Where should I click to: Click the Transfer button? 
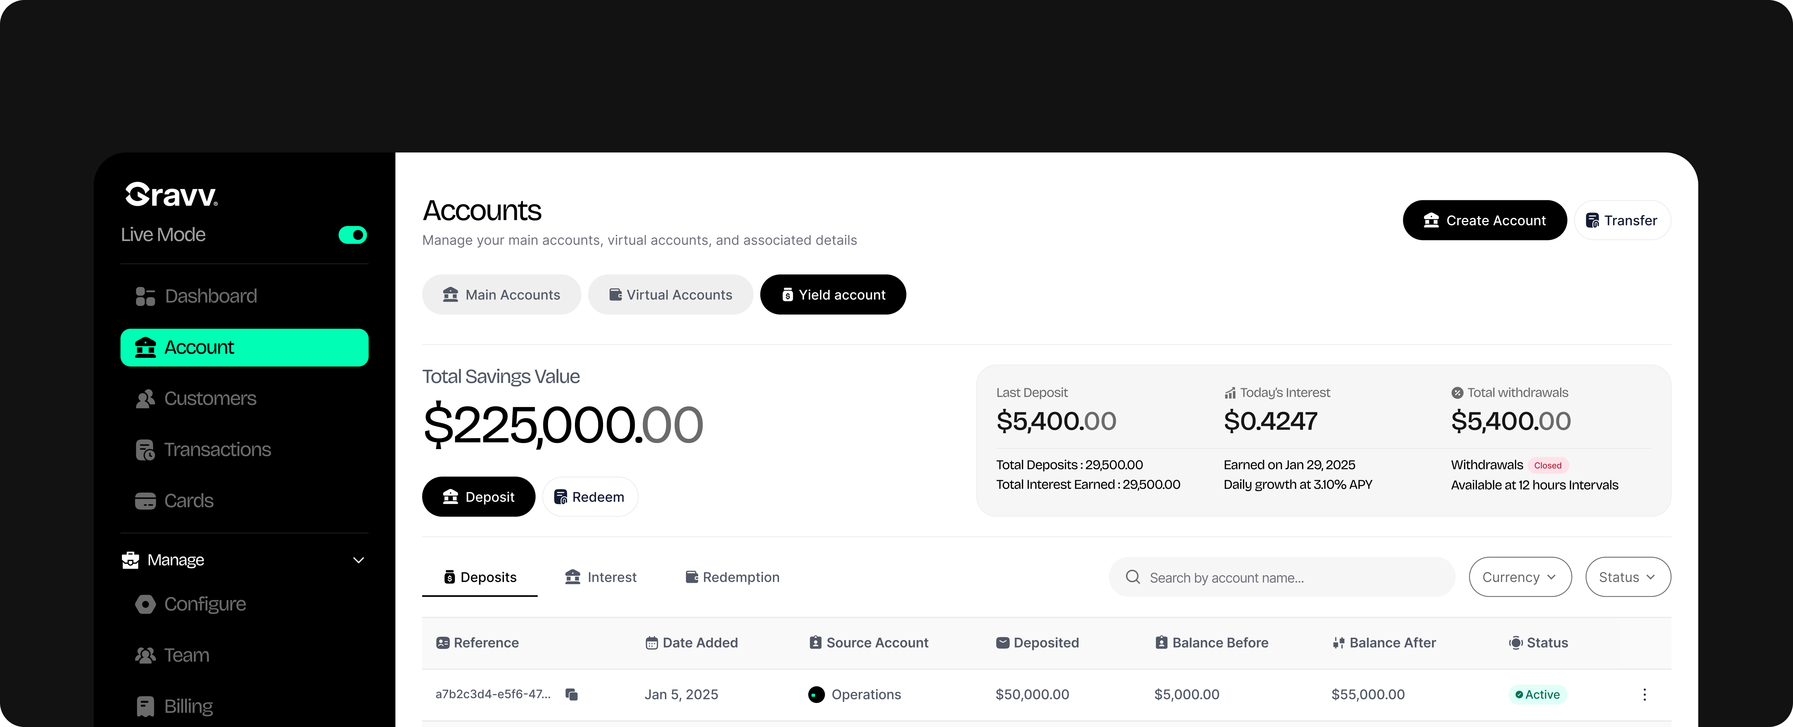pyautogui.click(x=1621, y=221)
